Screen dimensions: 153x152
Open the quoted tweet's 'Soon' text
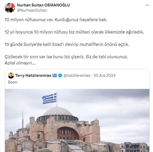coord(13,82)
